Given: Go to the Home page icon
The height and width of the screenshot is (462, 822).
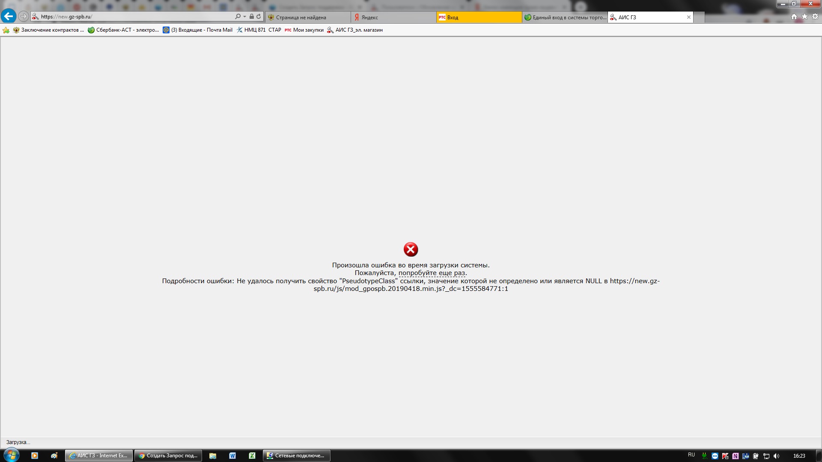Looking at the screenshot, I should click(794, 17).
